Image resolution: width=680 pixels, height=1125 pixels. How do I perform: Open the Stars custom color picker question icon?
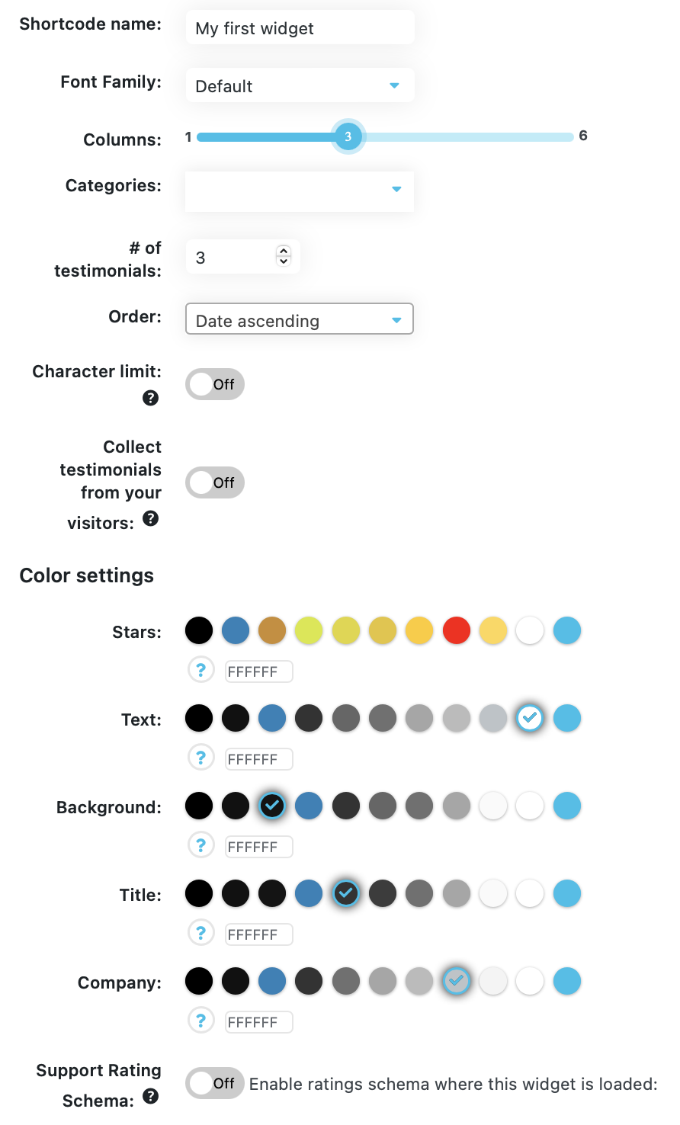(200, 670)
